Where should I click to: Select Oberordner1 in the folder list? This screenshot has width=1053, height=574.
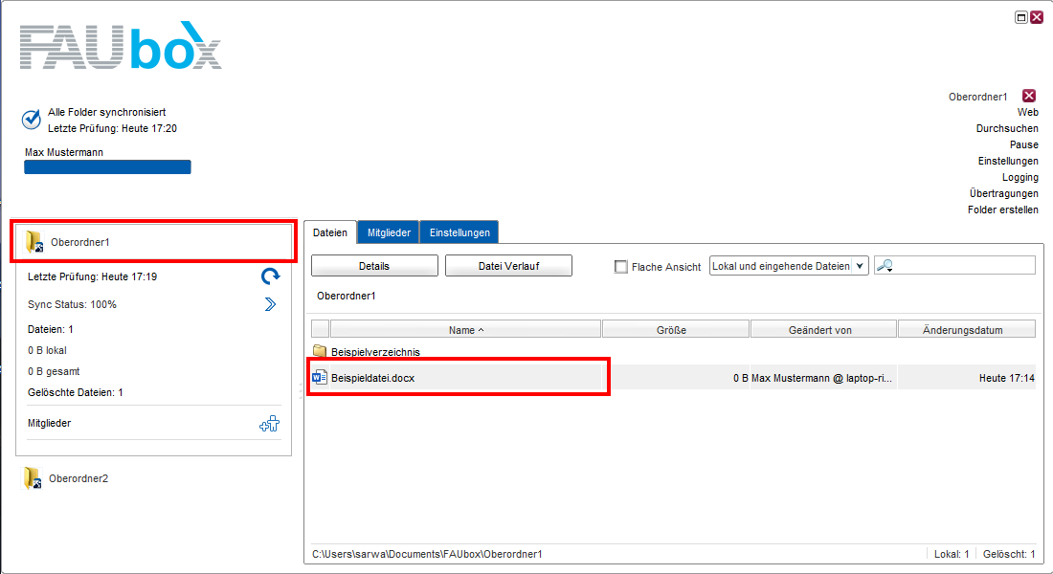tap(79, 242)
